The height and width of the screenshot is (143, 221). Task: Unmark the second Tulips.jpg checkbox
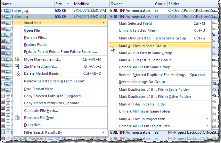[x=3, y=16]
